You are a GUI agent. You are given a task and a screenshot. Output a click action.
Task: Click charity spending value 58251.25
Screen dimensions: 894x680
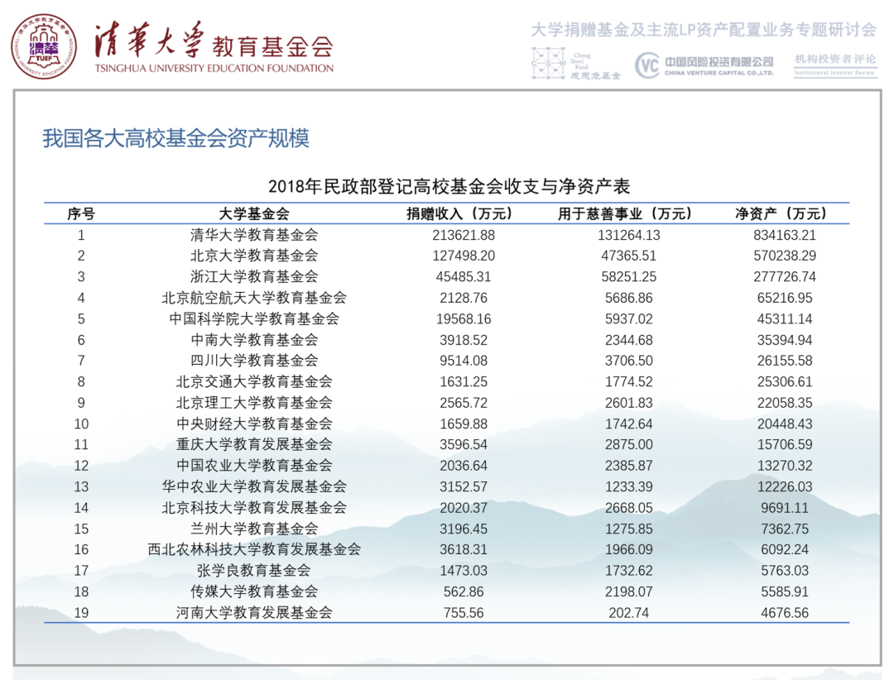click(x=629, y=276)
